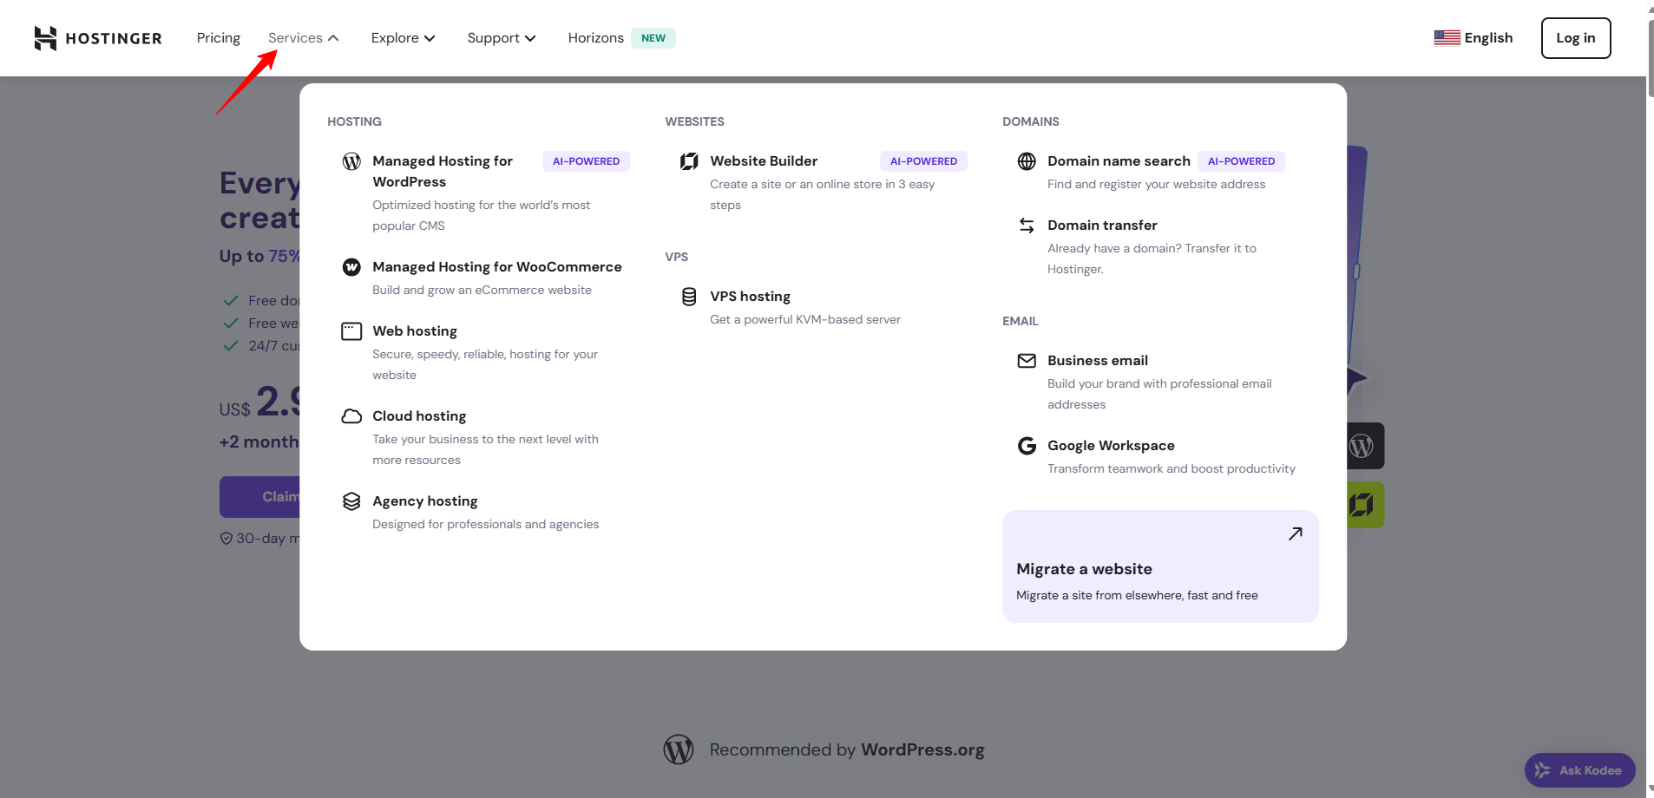Click the WordPress icon beside Managed Hosting for WordPress
Viewport: 1654px width, 798px height.
tap(351, 161)
